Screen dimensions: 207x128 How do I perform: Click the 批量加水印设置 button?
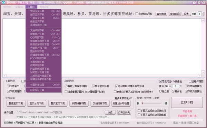pos(121,103)
